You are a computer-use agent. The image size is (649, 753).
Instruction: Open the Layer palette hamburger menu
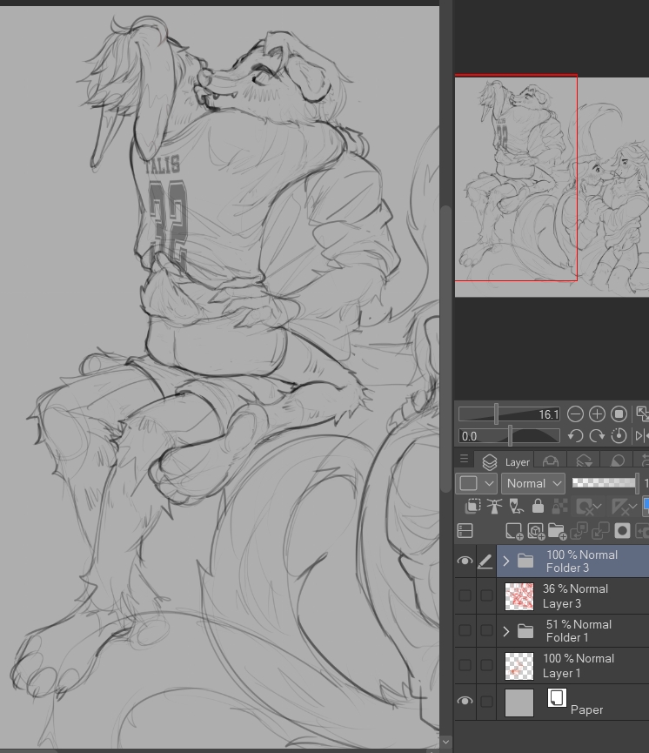pos(464,460)
